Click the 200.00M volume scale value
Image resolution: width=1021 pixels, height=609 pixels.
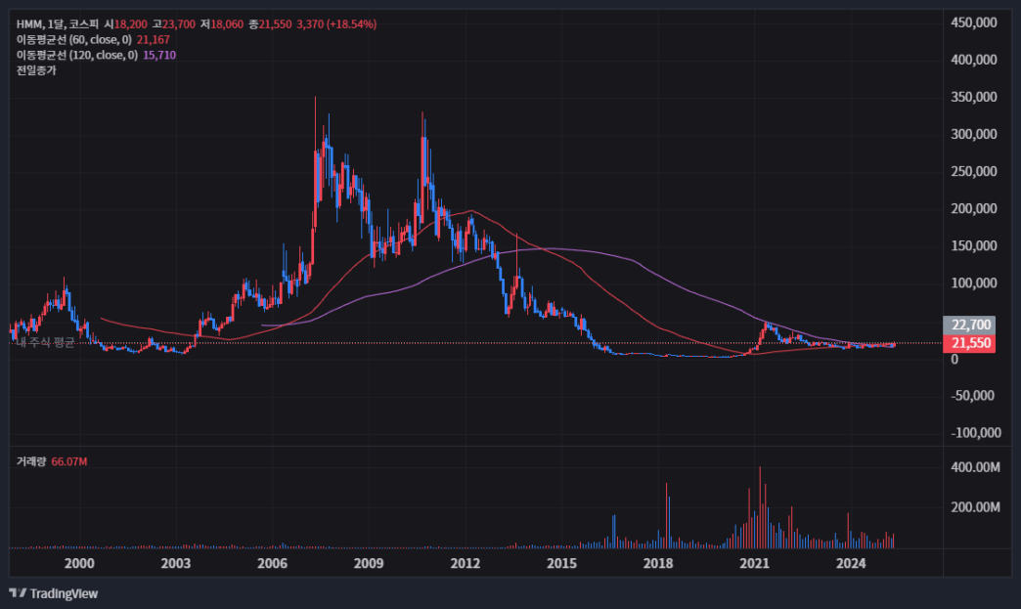pos(975,507)
